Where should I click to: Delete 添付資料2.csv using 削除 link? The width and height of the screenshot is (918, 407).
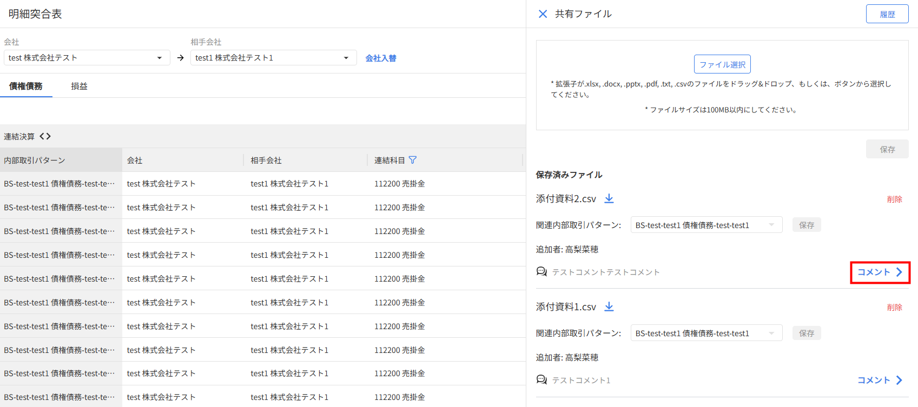(x=894, y=199)
